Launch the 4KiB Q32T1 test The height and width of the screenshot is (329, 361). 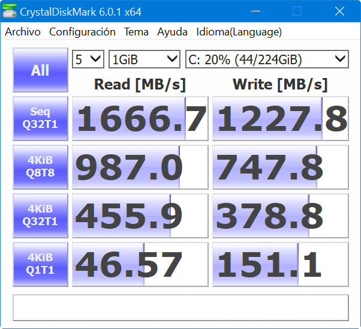click(x=40, y=216)
